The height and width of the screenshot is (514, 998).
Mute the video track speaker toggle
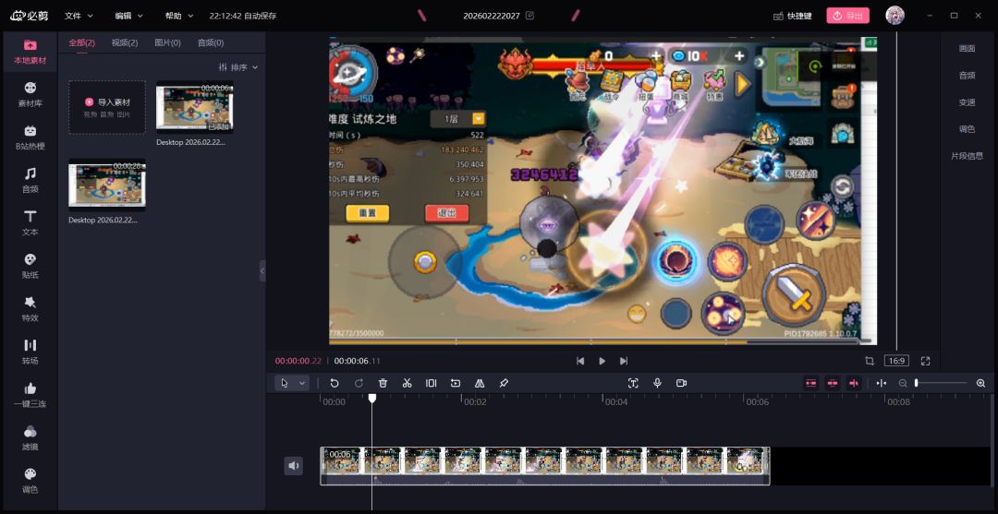(x=294, y=466)
